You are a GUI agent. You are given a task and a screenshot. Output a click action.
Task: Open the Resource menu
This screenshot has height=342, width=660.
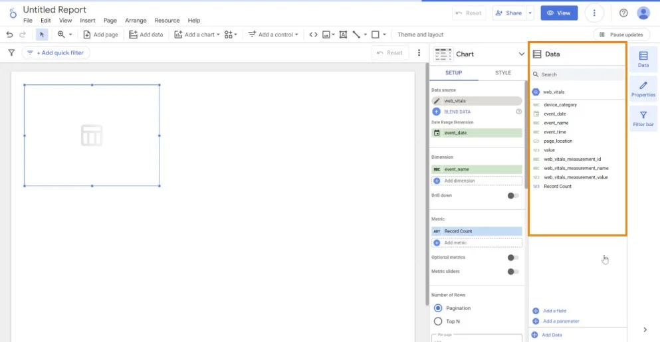point(167,20)
